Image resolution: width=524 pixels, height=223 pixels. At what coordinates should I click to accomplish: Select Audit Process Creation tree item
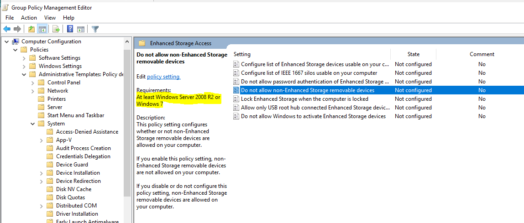pyautogui.click(x=83, y=148)
